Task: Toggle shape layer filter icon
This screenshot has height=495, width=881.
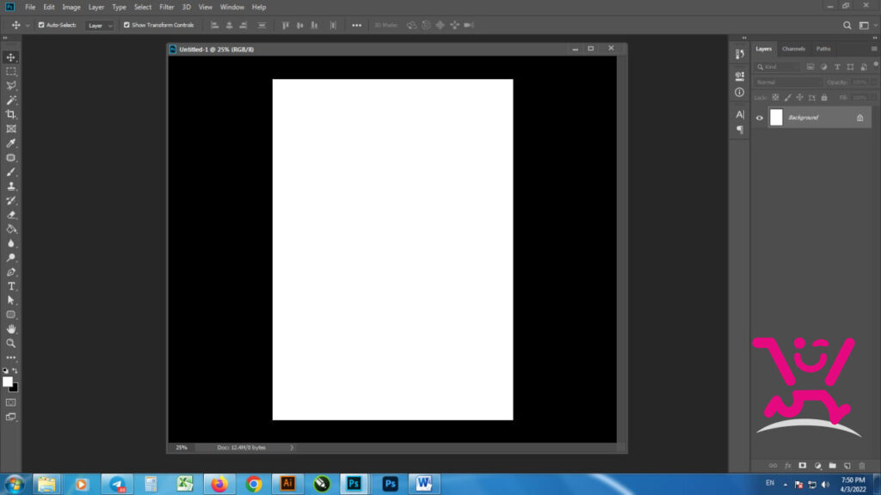Action: (850, 67)
